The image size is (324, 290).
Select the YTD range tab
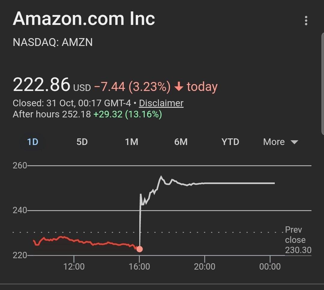[230, 142]
